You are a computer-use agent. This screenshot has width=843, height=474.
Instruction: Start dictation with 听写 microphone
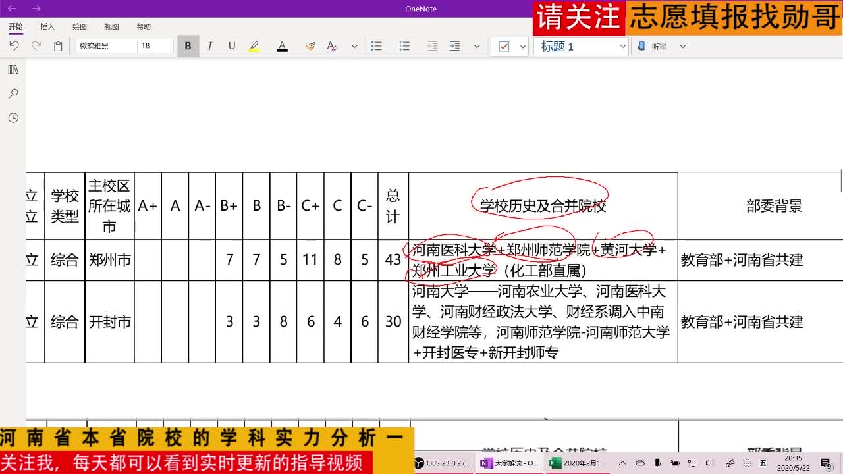652,46
